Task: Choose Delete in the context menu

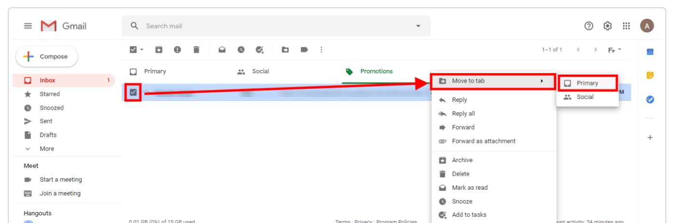Action: (x=494, y=174)
